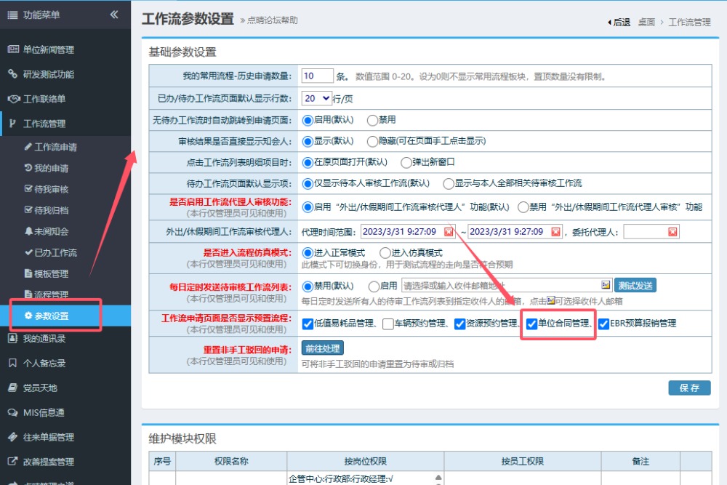This screenshot has width=727, height=485.
Task: Uncheck 低值易耗品管理 preset flow
Action: pyautogui.click(x=308, y=324)
